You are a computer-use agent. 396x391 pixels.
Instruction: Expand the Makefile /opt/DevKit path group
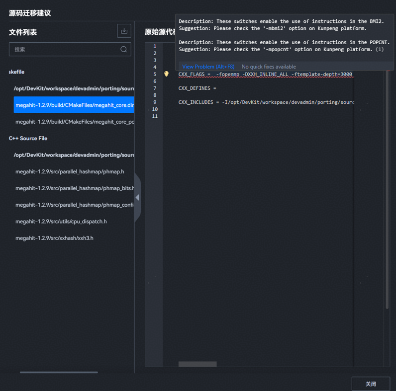click(x=74, y=88)
